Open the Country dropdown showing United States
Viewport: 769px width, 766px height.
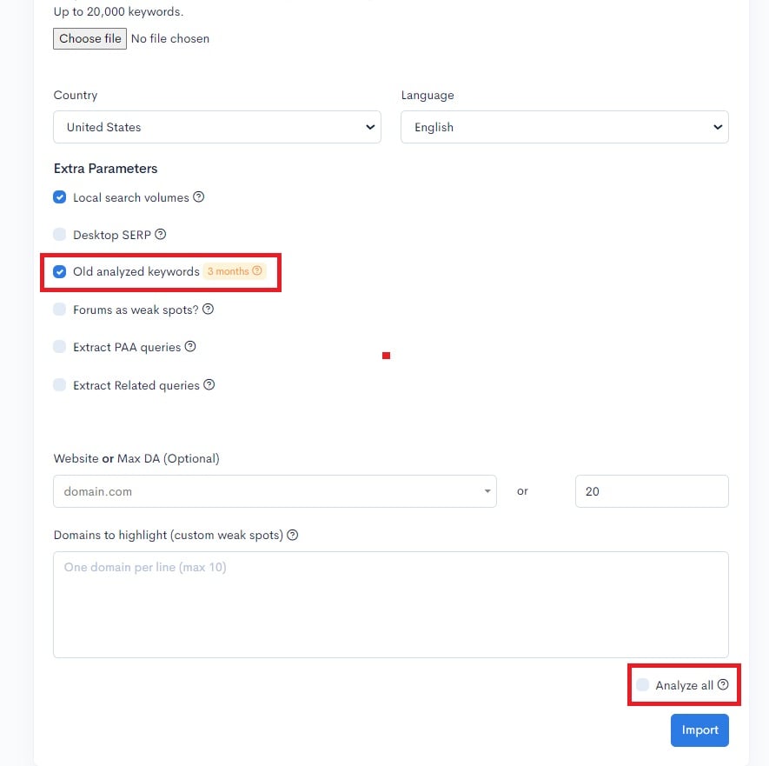point(216,127)
